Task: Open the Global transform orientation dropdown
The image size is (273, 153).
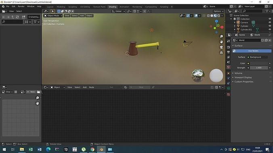Action: [x=118, y=11]
